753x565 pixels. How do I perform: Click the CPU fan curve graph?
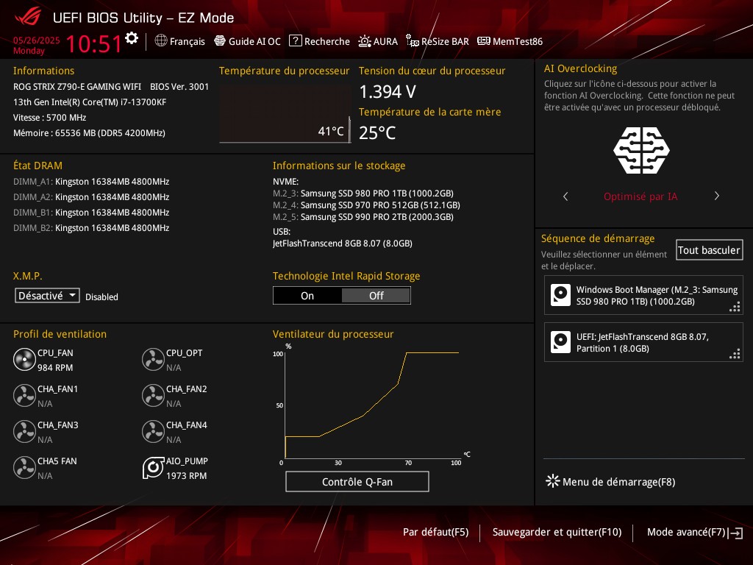[373, 404]
